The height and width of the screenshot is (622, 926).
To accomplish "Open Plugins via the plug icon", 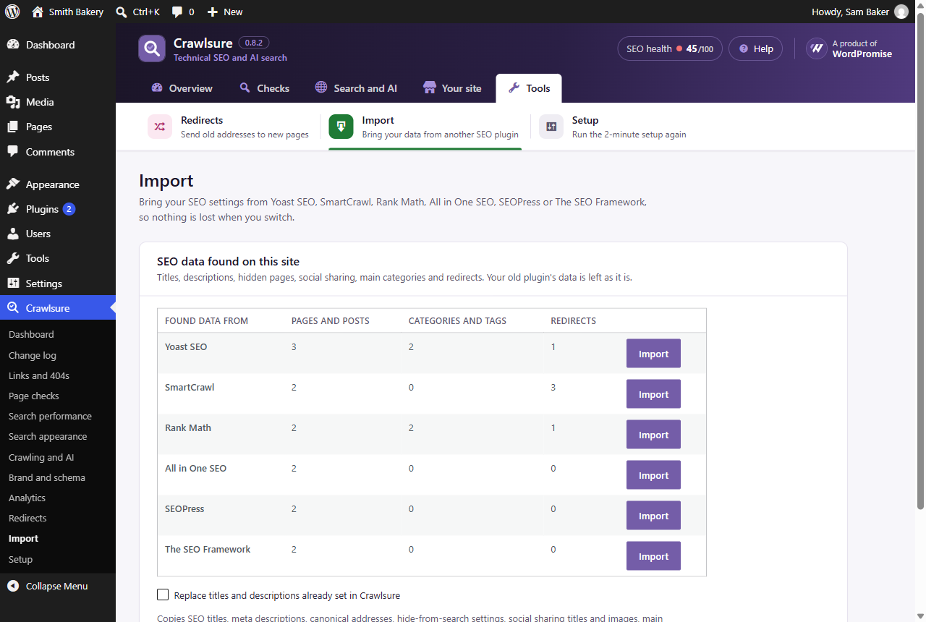I will [x=13, y=209].
